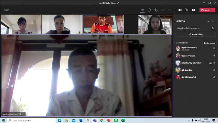Open Microsoft Edge from taskbar
Image resolution: width=218 pixels, height=123 pixels.
coord(59,120)
